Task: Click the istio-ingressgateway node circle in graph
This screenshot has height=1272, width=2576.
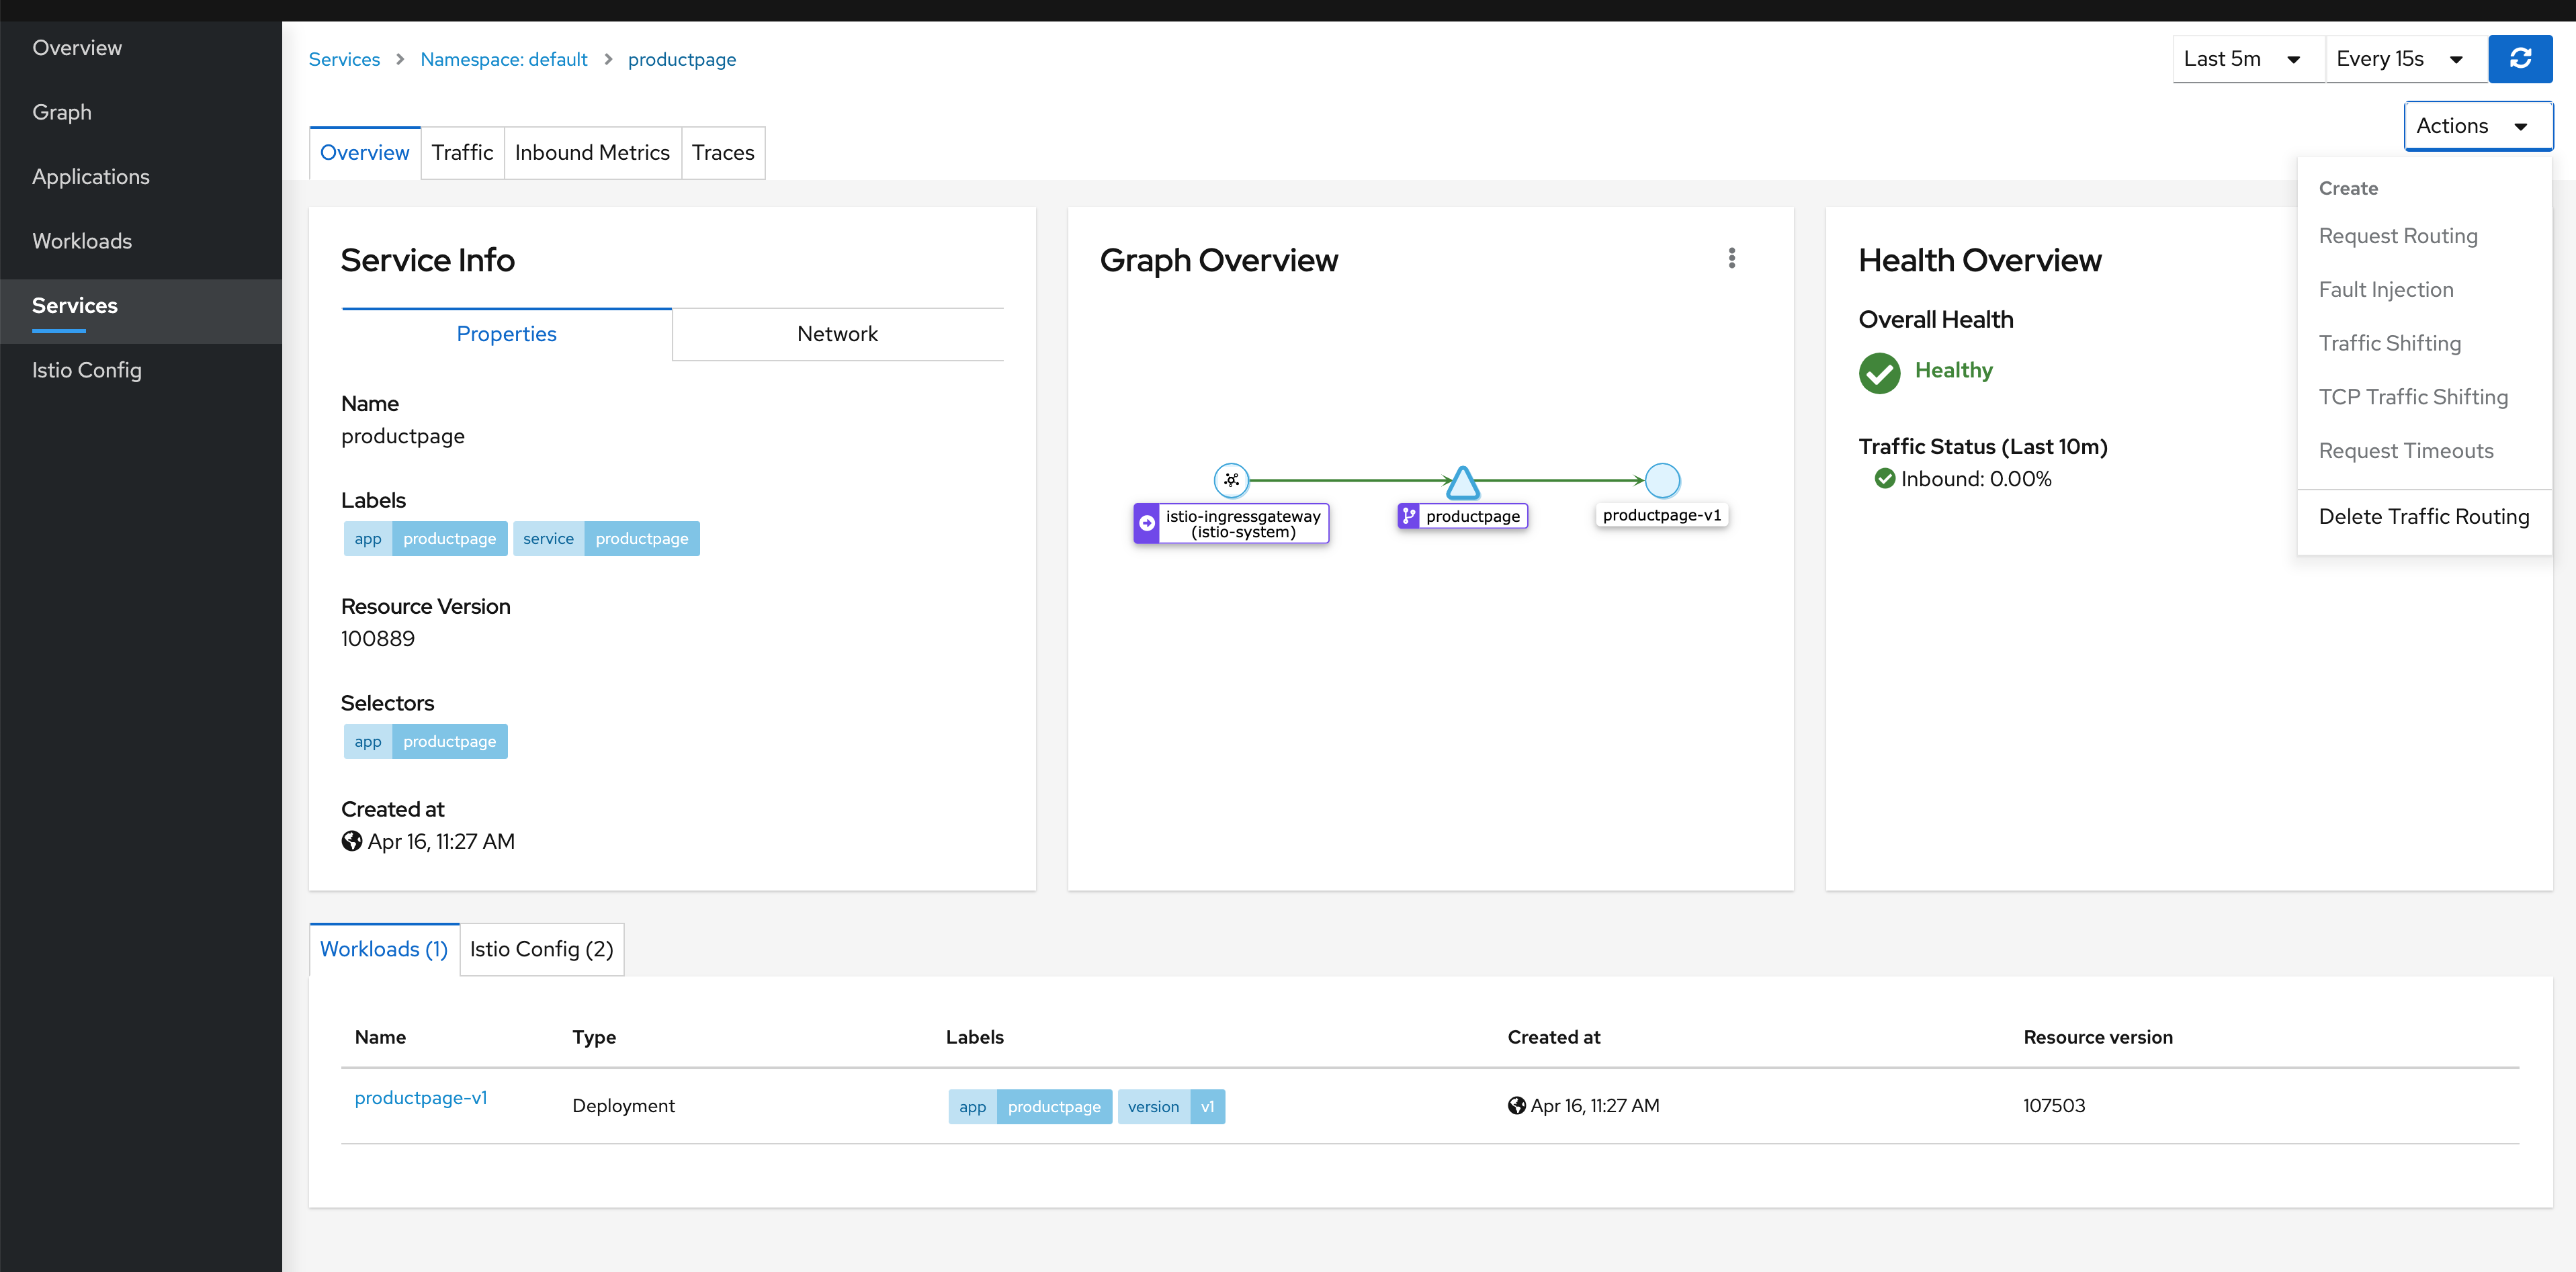Action: coord(1231,481)
